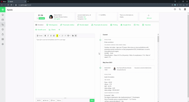The width and height of the screenshot is (189, 102).
Task: Open the Printing tab
Action: pyautogui.click(x=114, y=25)
